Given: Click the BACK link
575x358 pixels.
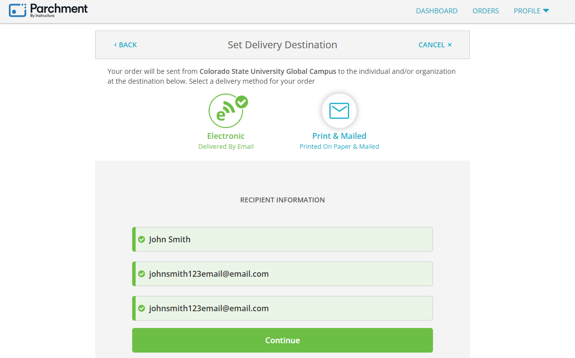Looking at the screenshot, I should click(x=125, y=45).
